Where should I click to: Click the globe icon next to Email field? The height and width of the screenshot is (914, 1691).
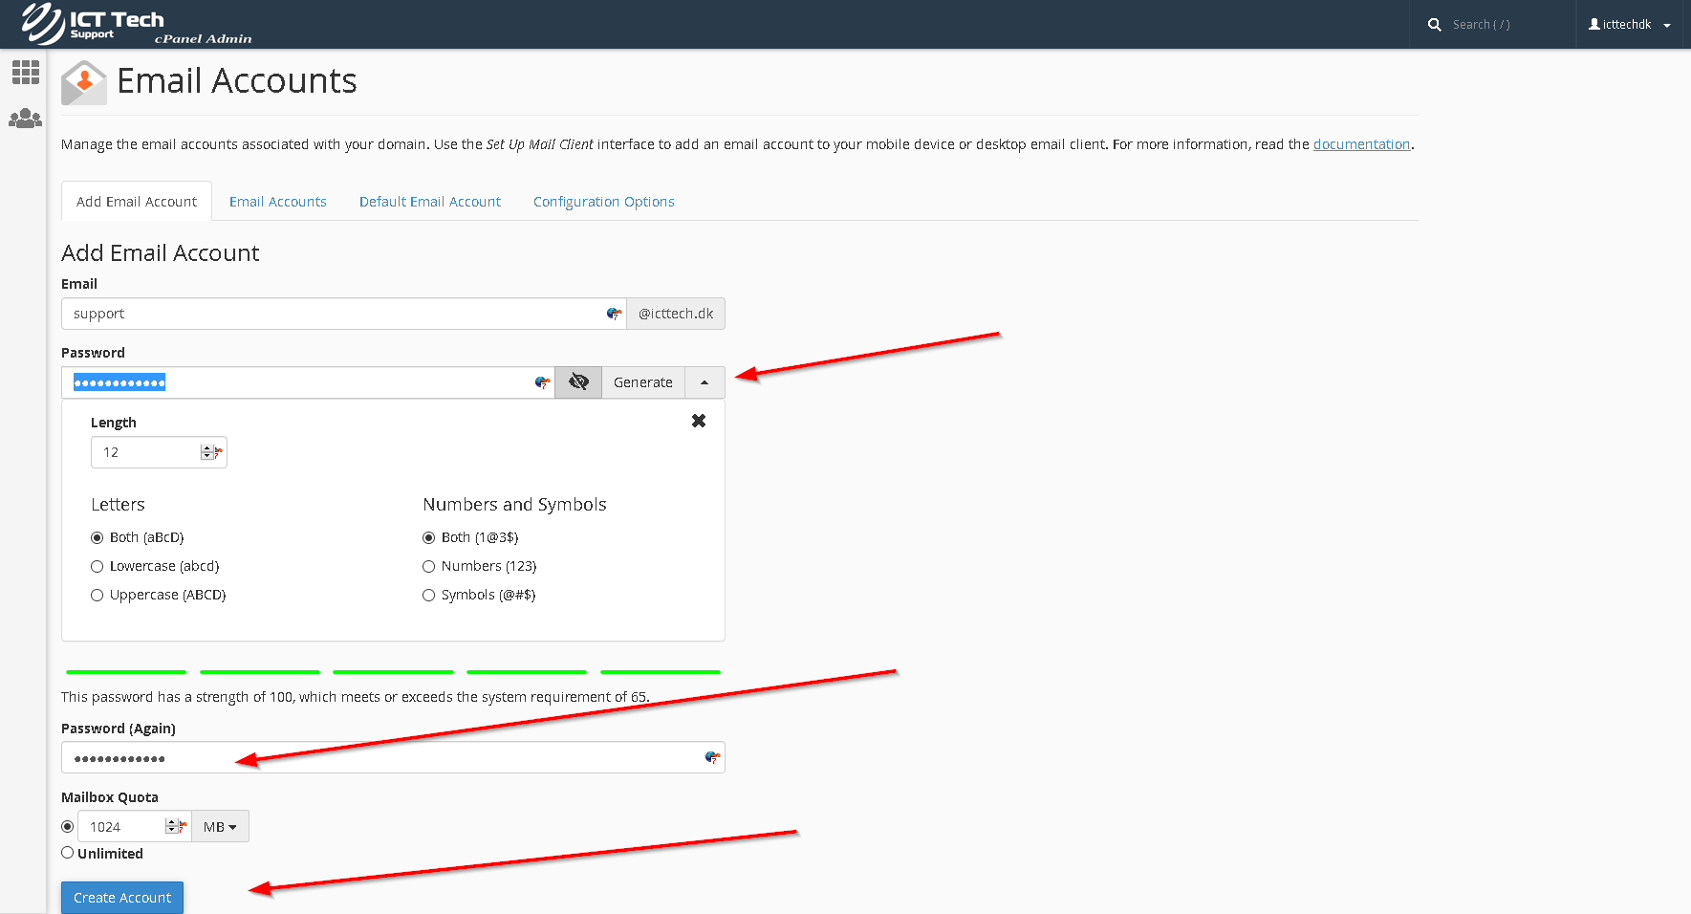point(613,313)
